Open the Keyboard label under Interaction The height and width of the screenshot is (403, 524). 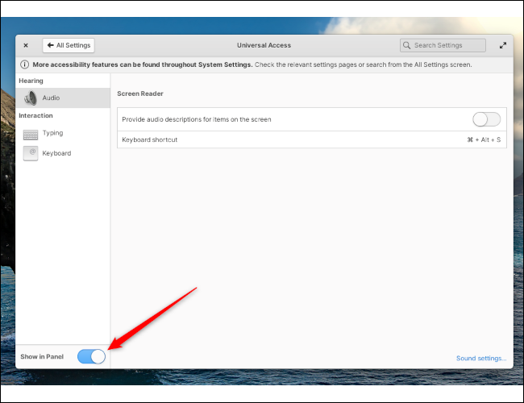(56, 154)
